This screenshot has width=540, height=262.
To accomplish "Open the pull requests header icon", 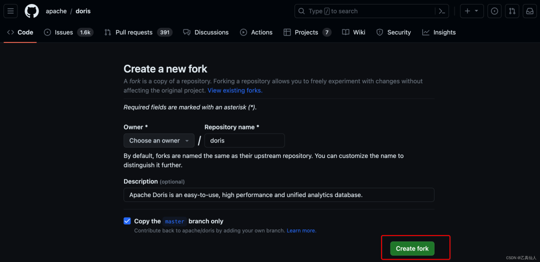I will pos(512,11).
